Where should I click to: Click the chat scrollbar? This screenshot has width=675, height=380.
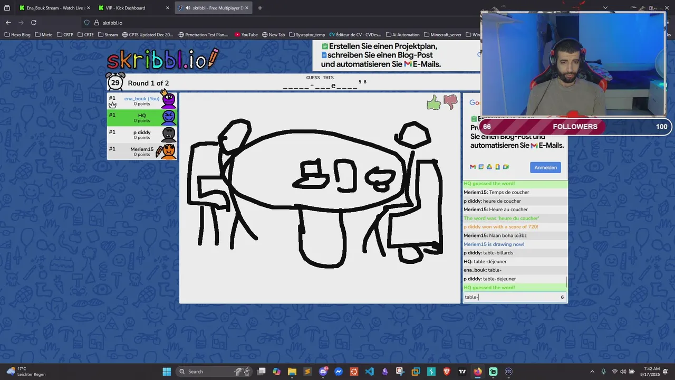point(567,282)
